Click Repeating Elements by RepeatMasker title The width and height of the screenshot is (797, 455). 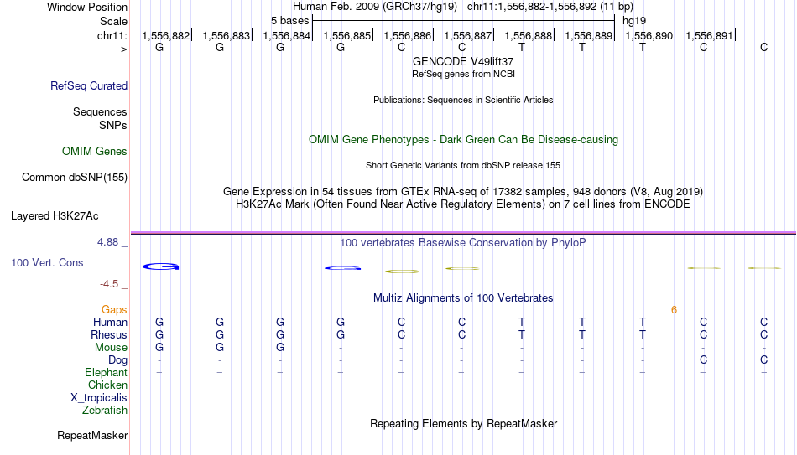(463, 423)
